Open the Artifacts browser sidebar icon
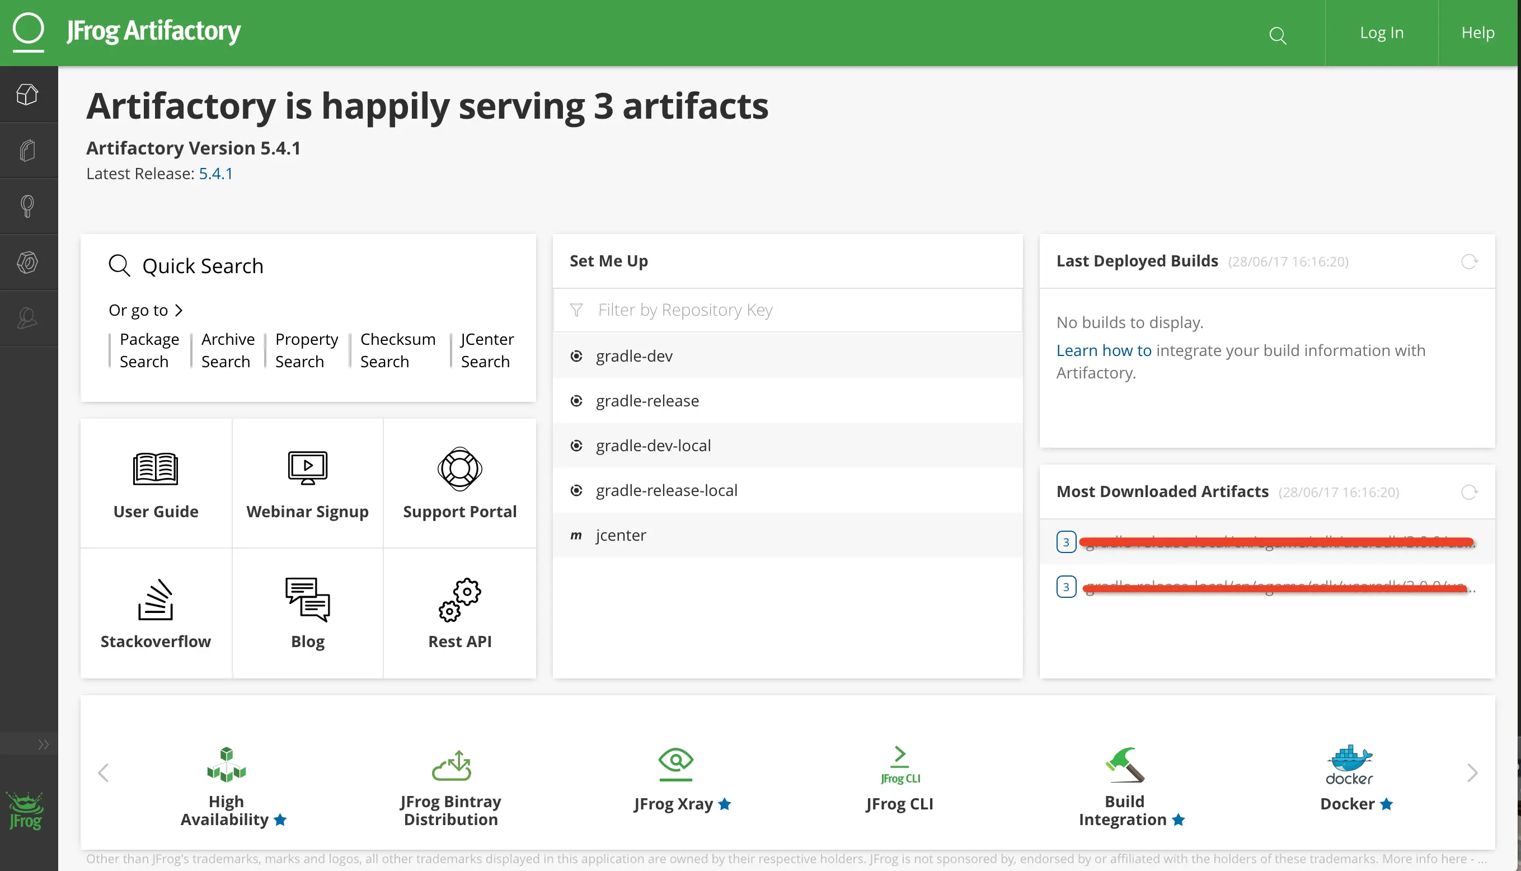Viewport: 1521px width, 871px height. (27, 150)
